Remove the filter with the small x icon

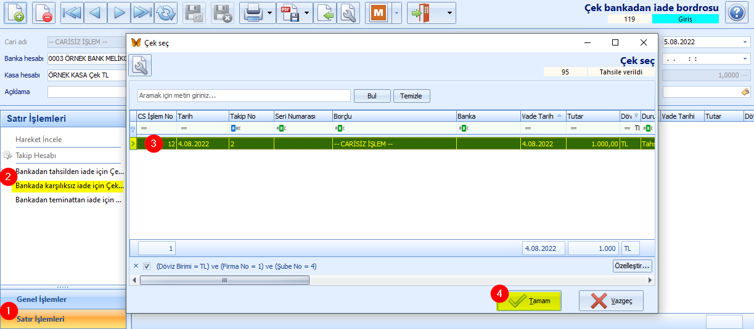[136, 266]
